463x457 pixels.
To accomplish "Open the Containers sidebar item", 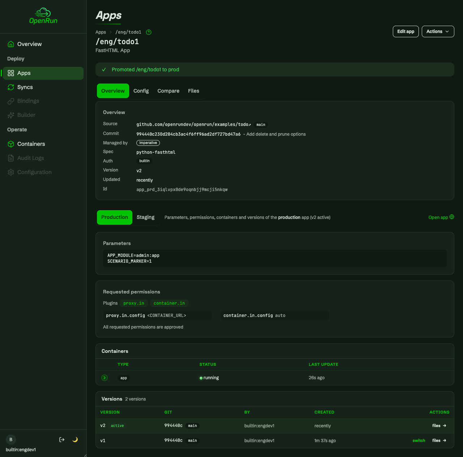I will click(43, 144).
